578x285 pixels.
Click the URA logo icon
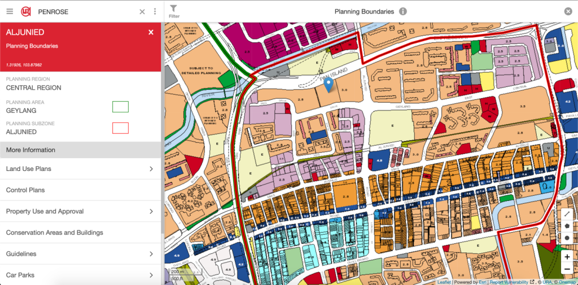tap(26, 11)
